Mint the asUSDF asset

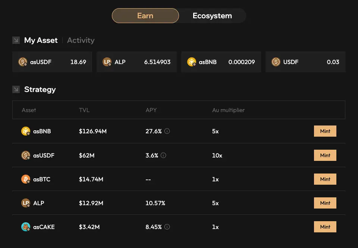point(325,155)
